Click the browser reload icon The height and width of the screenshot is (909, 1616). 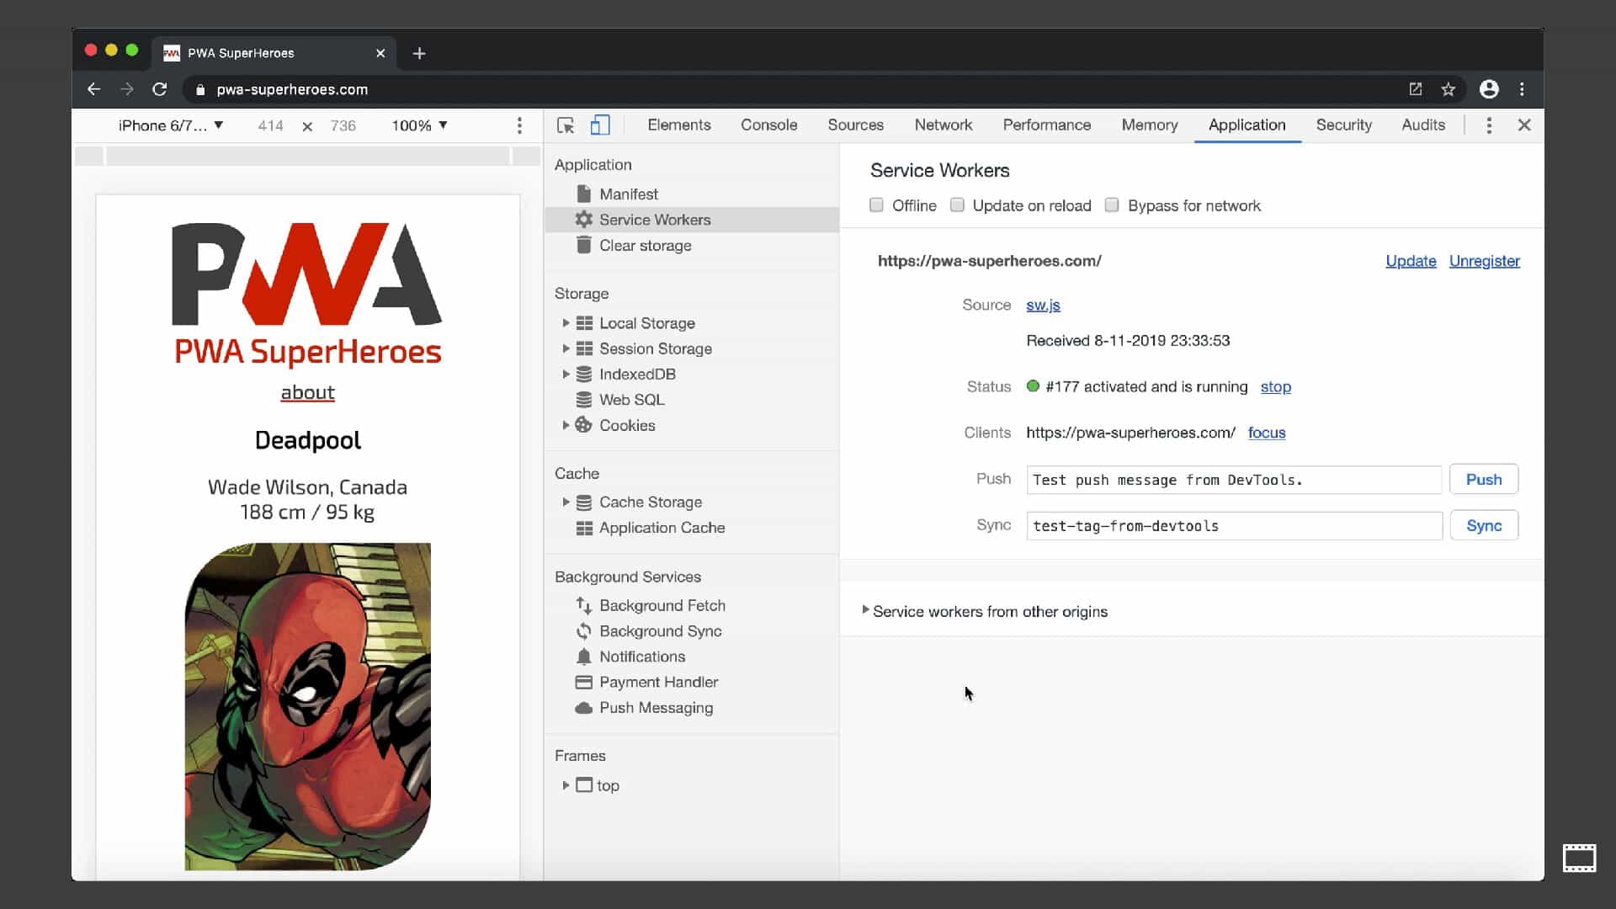pyautogui.click(x=160, y=89)
